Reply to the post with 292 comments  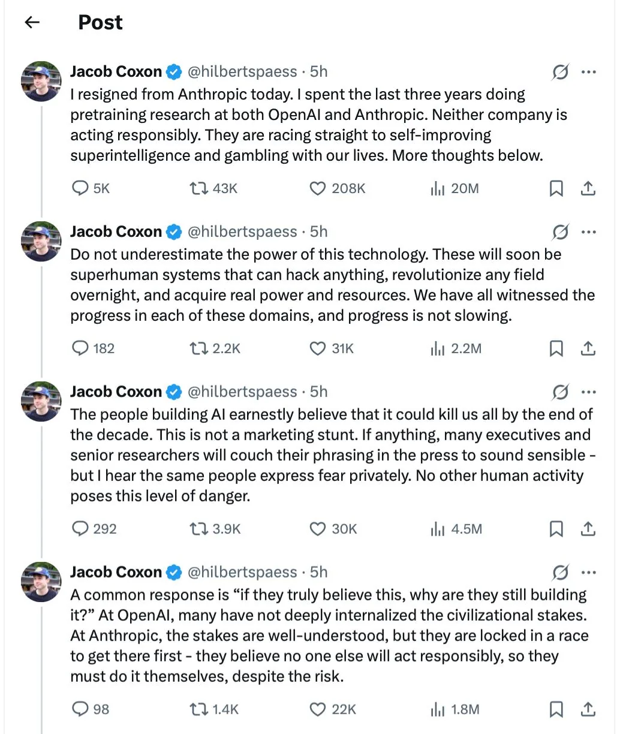tap(94, 529)
